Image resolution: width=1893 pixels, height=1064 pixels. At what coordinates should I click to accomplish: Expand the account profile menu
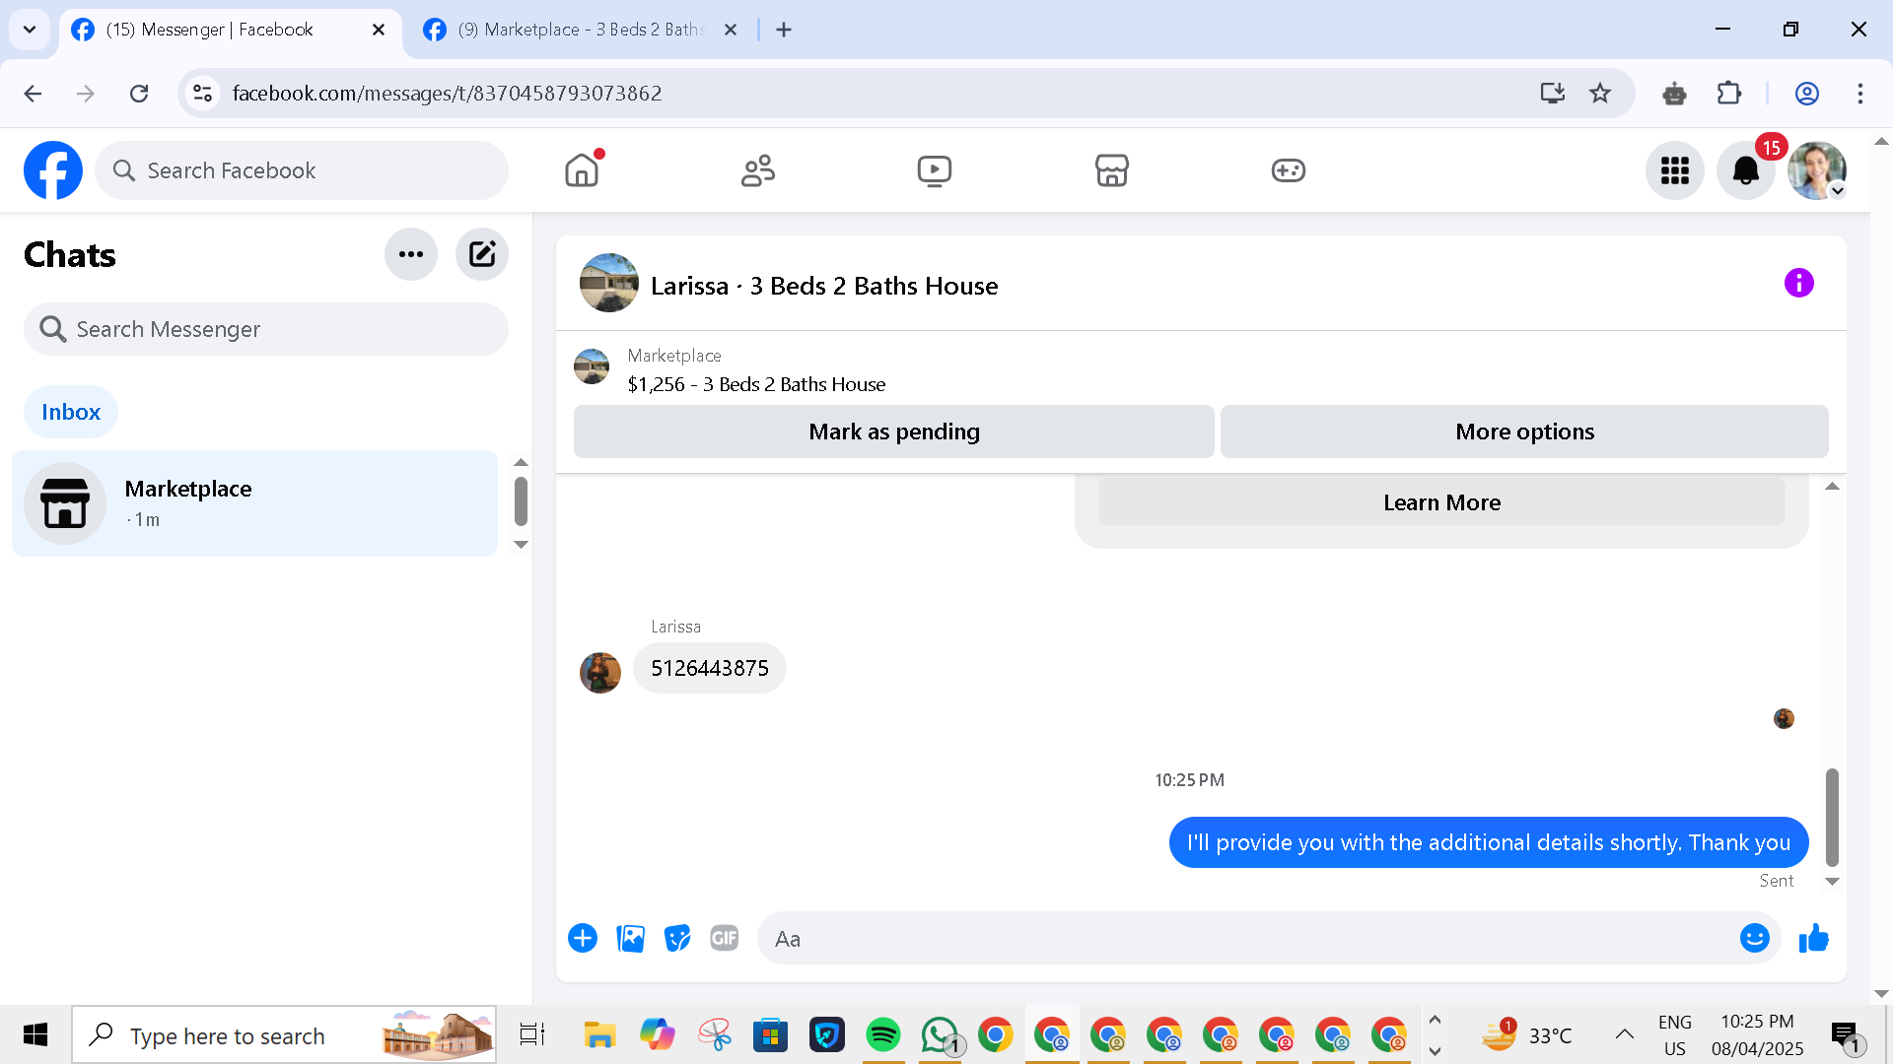tap(1817, 170)
